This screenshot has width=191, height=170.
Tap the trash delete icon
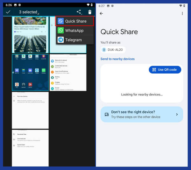(90, 12)
